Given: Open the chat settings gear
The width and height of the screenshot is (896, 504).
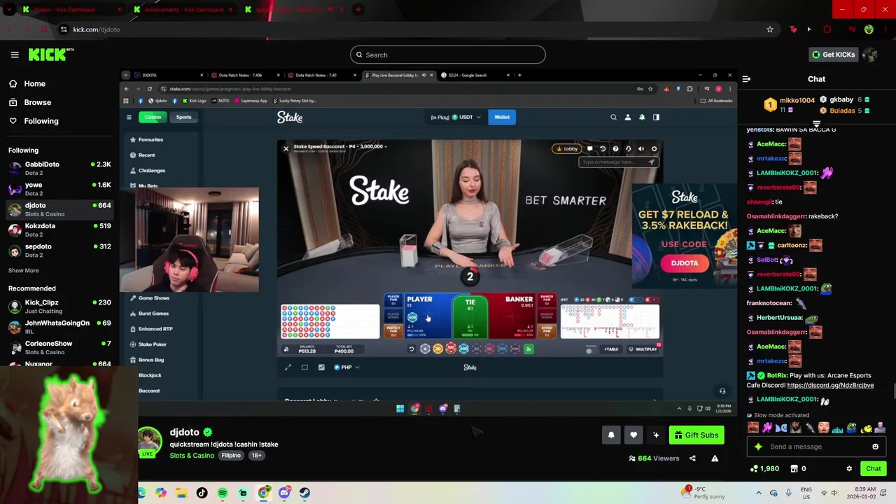Looking at the screenshot, I should point(849,468).
